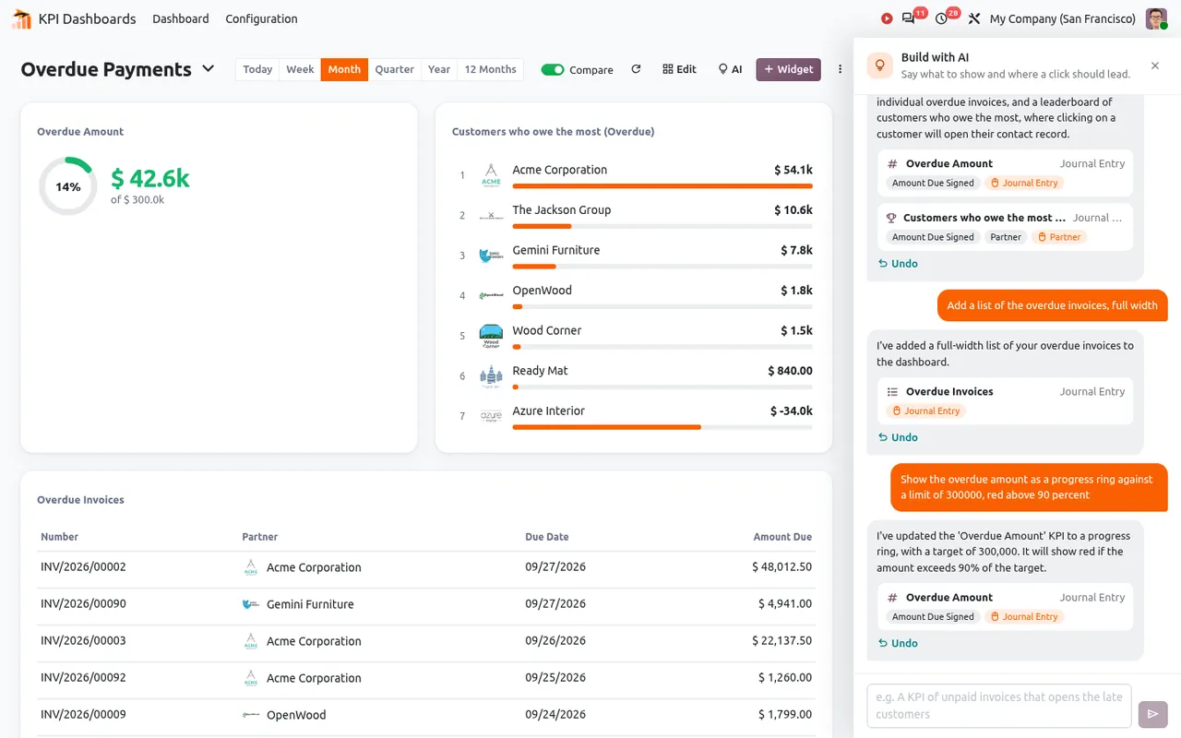Click the OpenWood logo in the leaderboard

tap(491, 295)
